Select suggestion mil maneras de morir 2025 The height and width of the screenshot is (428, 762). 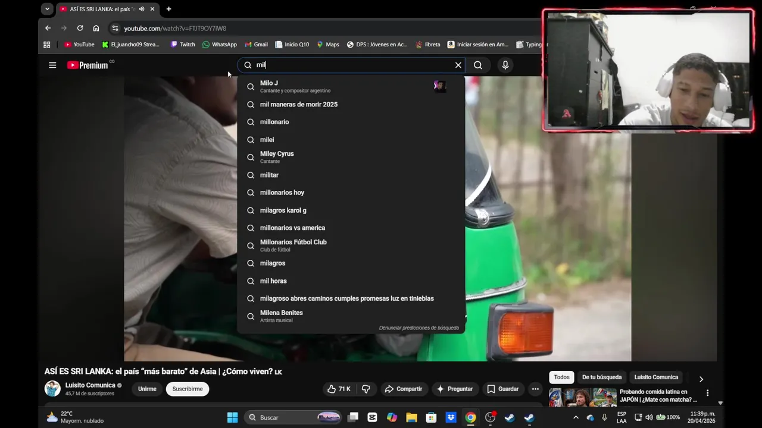pos(351,104)
